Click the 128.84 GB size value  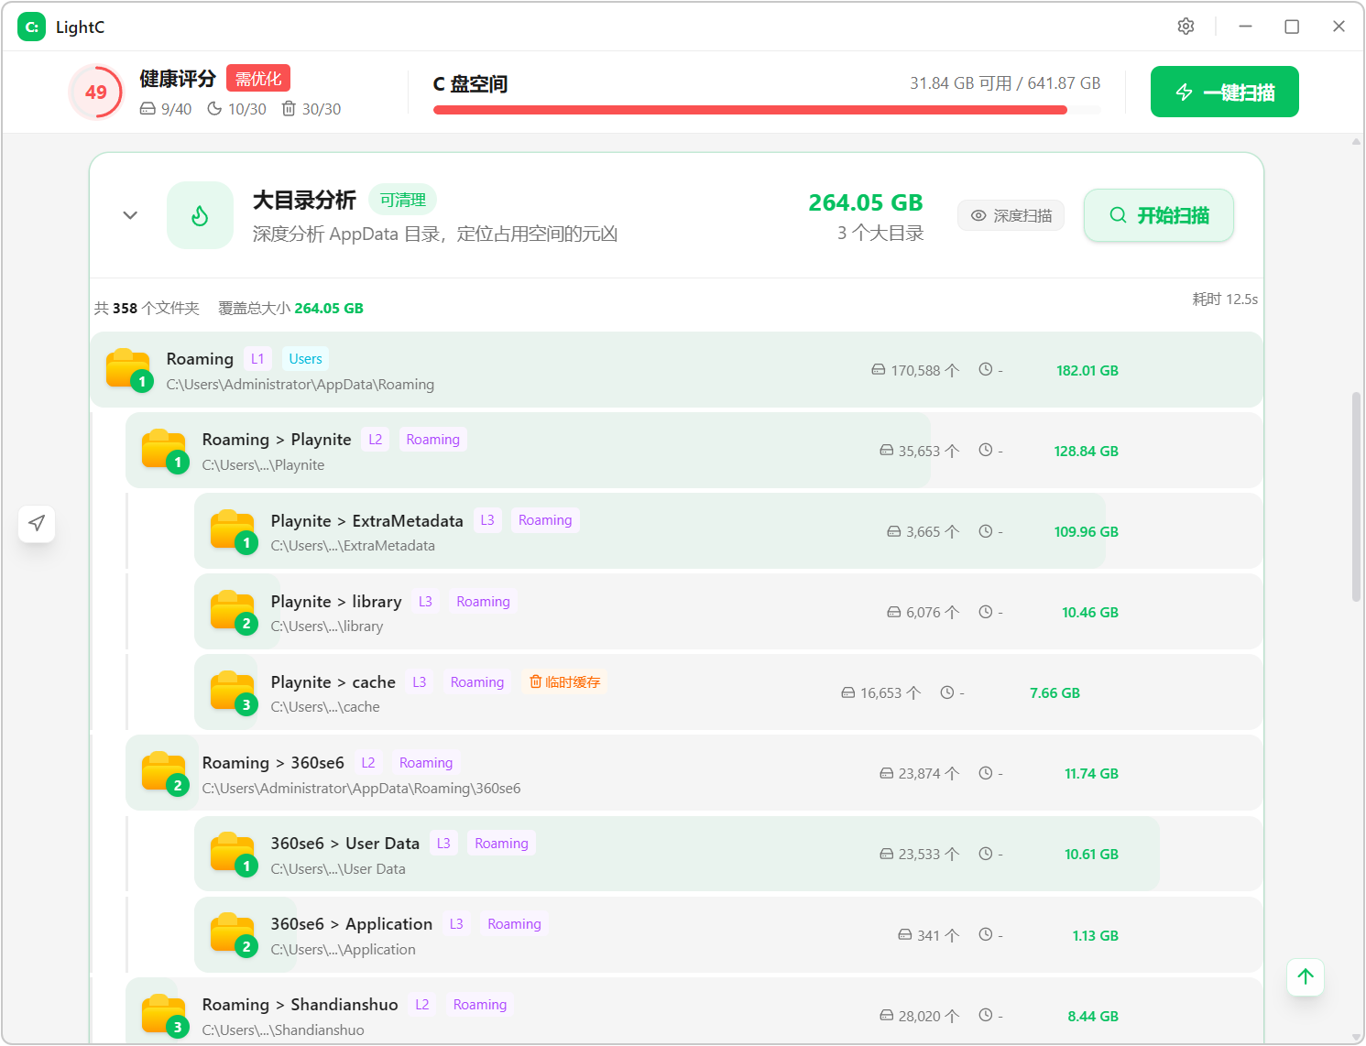1087,451
